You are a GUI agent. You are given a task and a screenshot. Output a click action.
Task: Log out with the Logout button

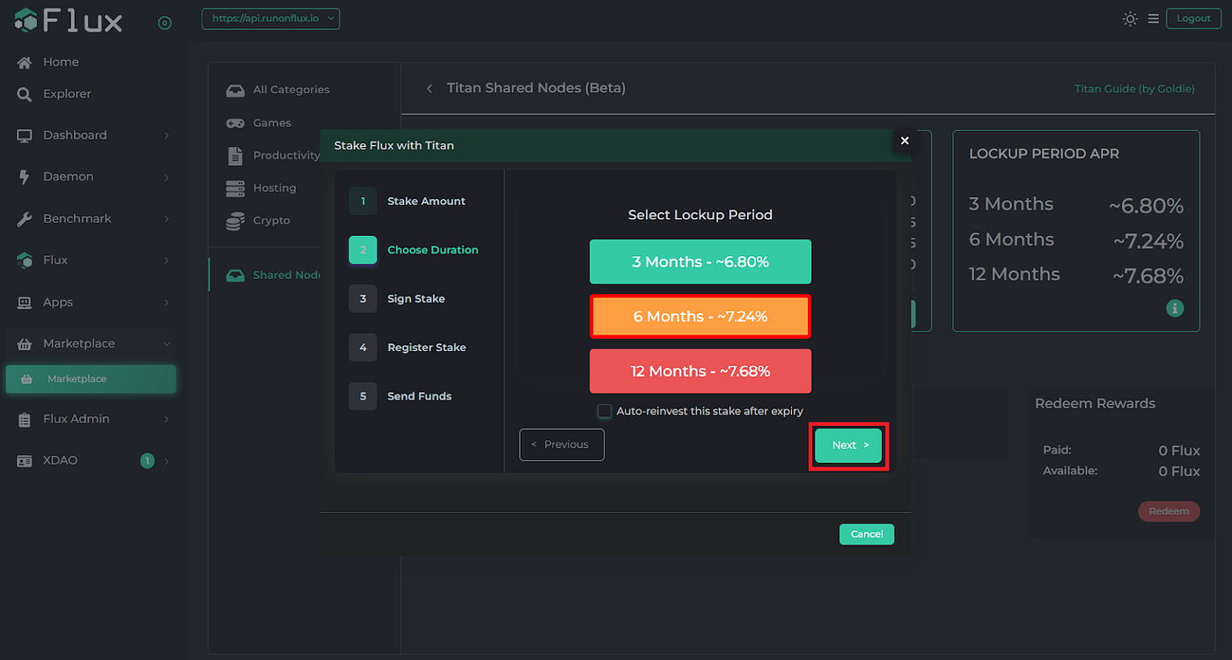(x=1194, y=18)
